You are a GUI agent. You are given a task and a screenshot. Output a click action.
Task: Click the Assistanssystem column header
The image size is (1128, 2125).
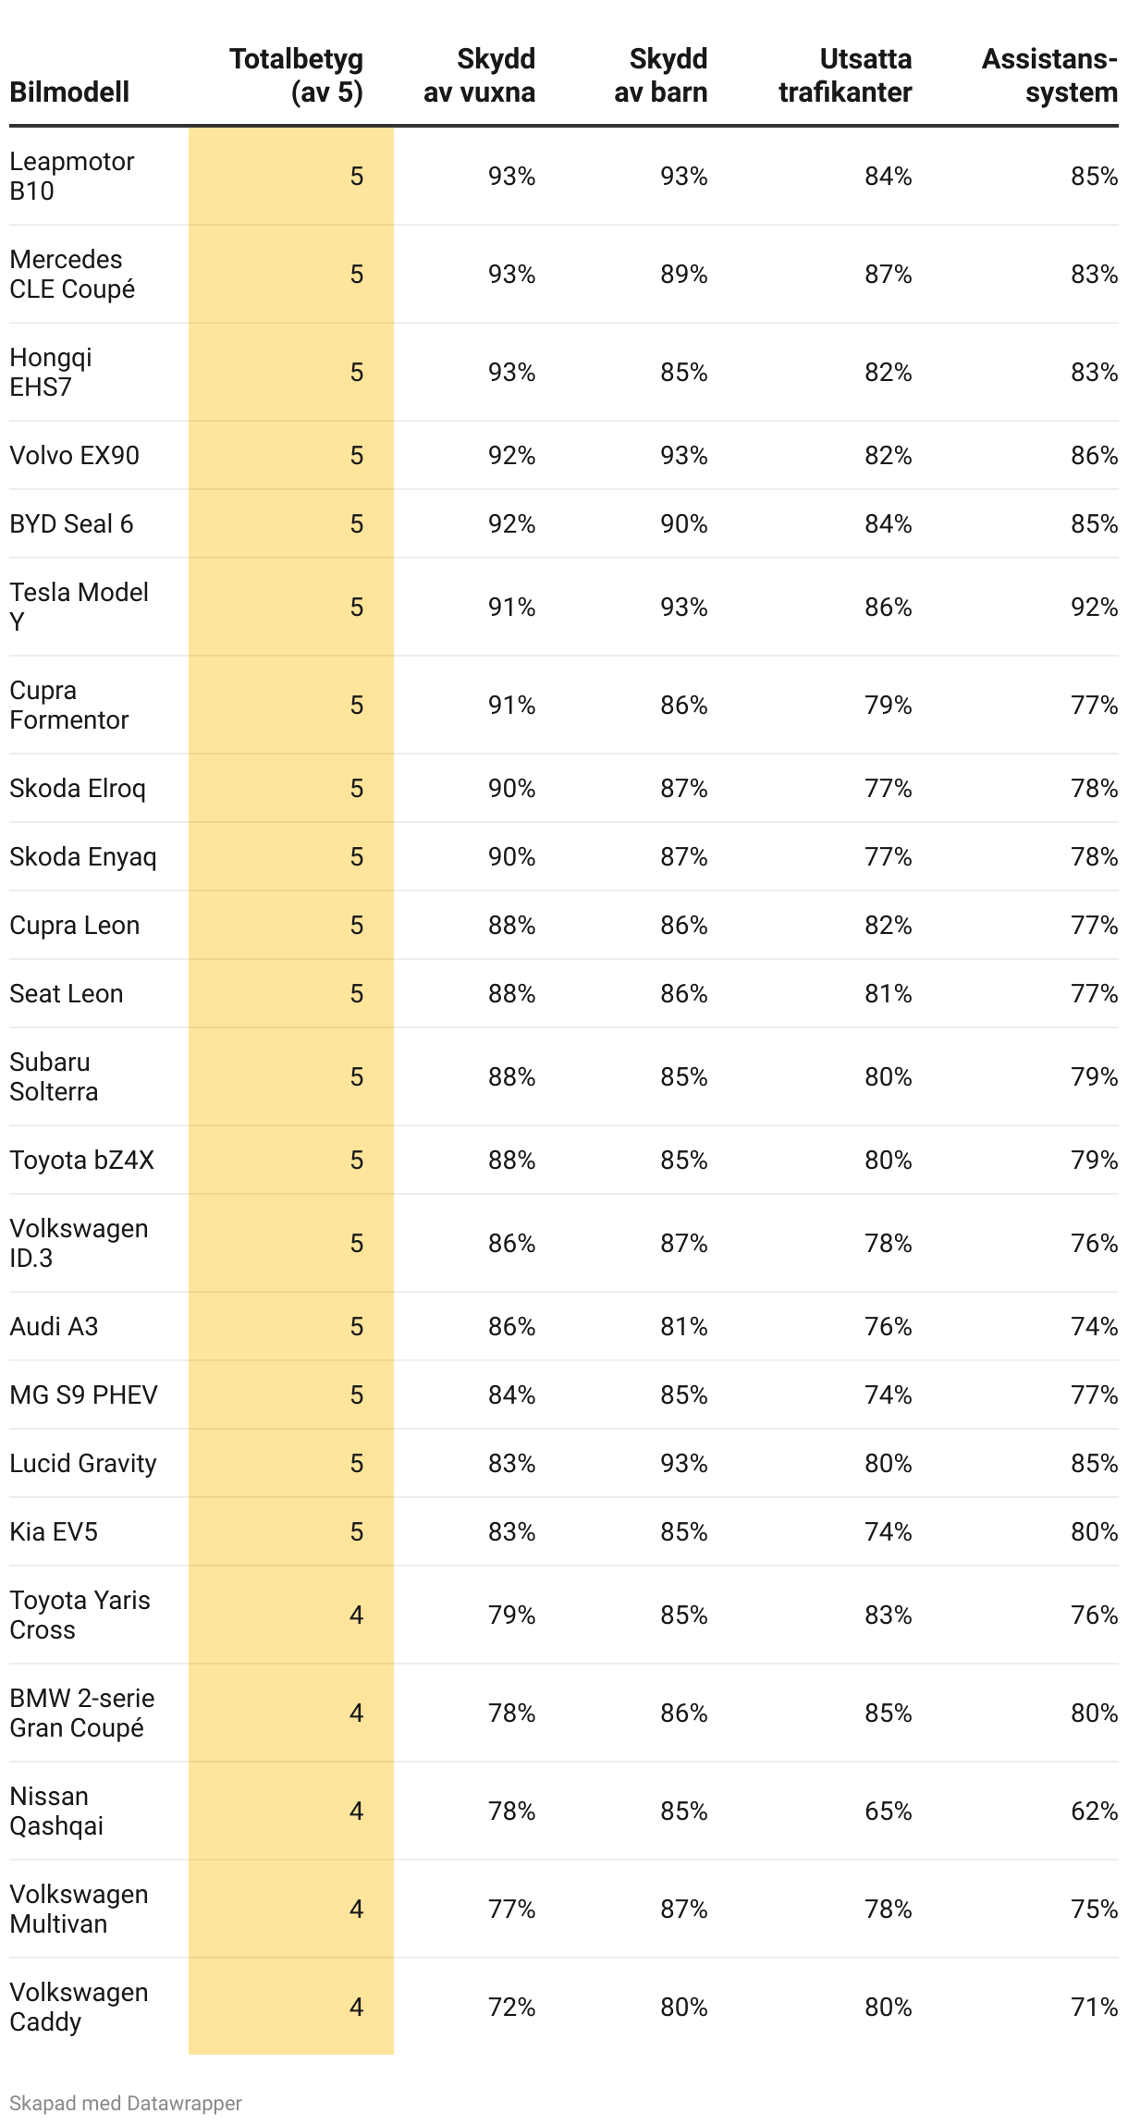(1049, 76)
